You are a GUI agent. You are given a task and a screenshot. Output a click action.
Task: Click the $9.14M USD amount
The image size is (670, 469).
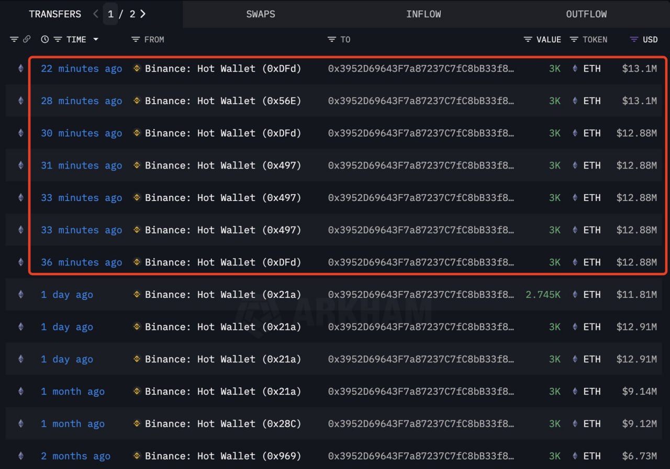tap(639, 392)
